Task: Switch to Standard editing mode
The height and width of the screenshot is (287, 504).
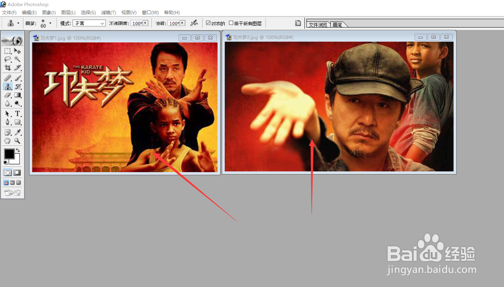Action: coord(8,173)
